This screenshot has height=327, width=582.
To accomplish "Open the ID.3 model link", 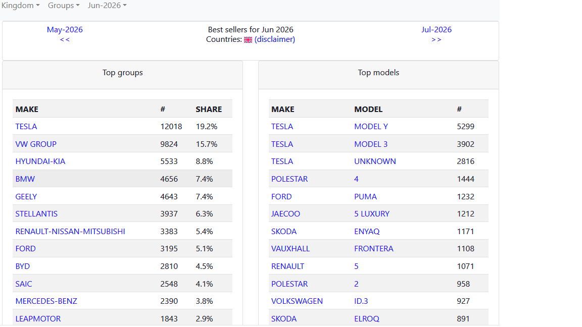I will [361, 301].
